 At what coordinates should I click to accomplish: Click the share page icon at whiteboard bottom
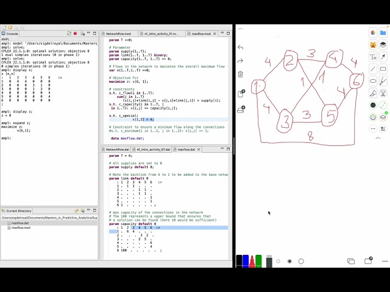pyautogui.click(x=368, y=260)
